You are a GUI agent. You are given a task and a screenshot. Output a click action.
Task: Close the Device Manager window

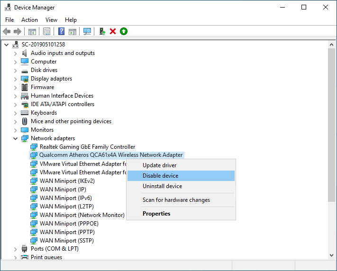click(326, 7)
